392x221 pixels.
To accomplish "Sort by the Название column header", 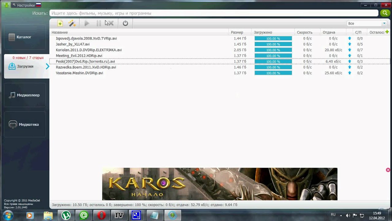I will tap(139, 32).
